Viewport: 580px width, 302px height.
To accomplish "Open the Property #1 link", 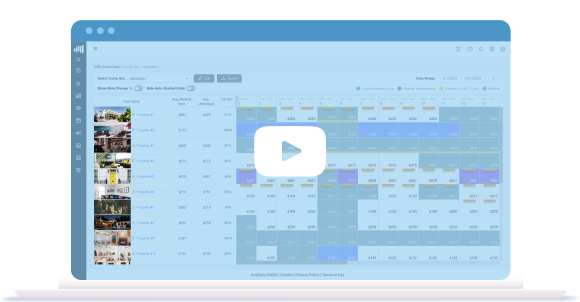I will (x=145, y=114).
